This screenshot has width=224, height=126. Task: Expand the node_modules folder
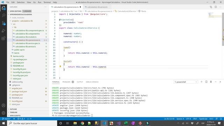[x=28, y=18]
